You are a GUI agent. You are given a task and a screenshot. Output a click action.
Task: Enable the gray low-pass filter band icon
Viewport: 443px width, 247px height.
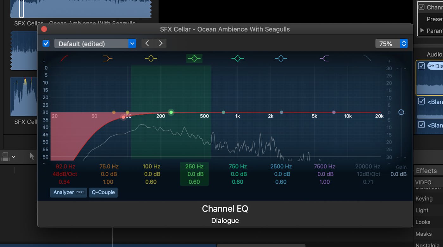click(367, 58)
